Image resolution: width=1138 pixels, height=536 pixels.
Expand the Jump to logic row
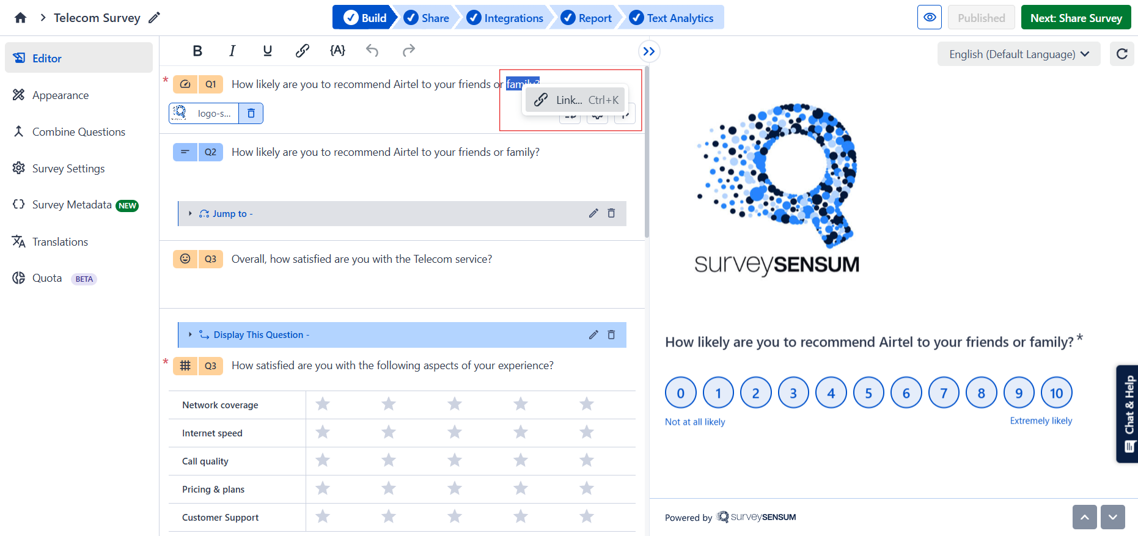point(190,213)
